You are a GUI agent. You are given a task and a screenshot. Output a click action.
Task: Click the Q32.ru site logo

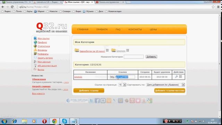coord(52,27)
